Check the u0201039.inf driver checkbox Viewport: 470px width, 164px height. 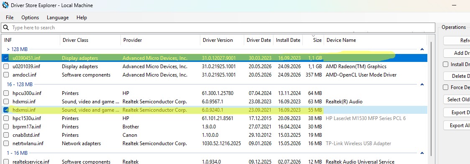[x=6, y=66]
